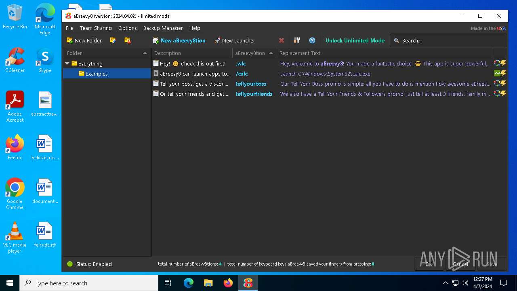Click lightning status icon on tellyourboss row

pos(504,84)
